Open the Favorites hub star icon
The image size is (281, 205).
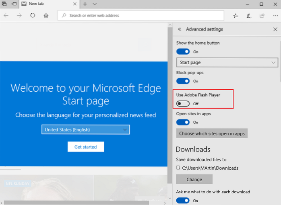pos(236,16)
